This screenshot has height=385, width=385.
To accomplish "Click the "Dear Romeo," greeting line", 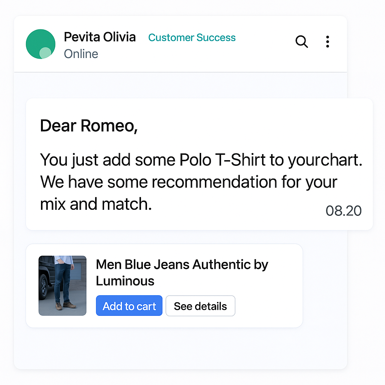I will click(89, 126).
